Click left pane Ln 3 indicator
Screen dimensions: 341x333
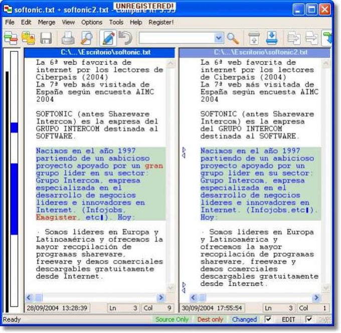coord(123,308)
